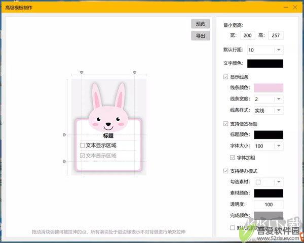
Task: Open the 勾选素材 check material dropdown
Action: click(269, 182)
